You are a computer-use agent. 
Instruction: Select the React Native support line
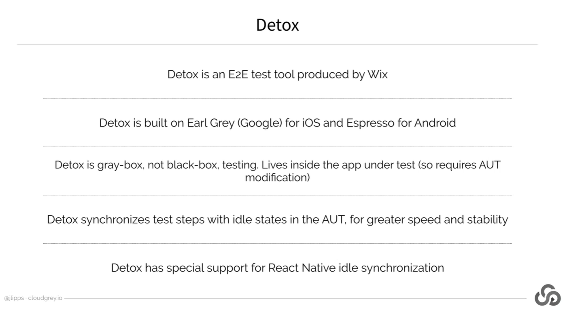[277, 268]
